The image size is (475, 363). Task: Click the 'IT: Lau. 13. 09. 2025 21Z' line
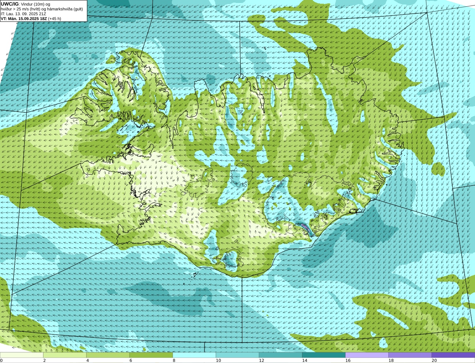coord(23,14)
